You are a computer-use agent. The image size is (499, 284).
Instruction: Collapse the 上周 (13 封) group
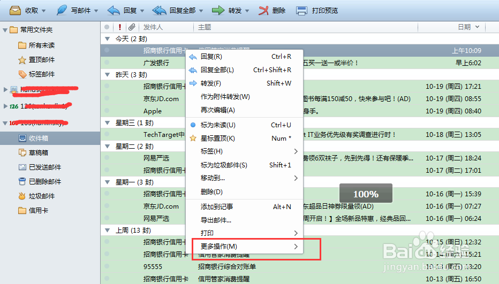pyautogui.click(x=108, y=231)
